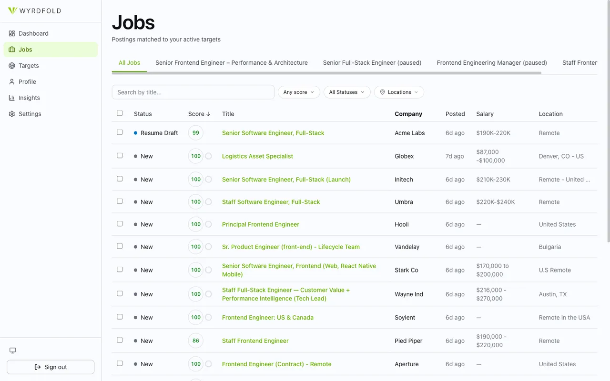Open the Logistics Asset Specialist job link
The height and width of the screenshot is (381, 610).
click(257, 156)
